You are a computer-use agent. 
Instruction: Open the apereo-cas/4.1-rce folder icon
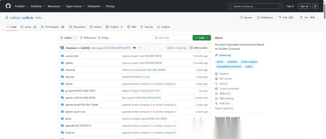tap(62, 112)
